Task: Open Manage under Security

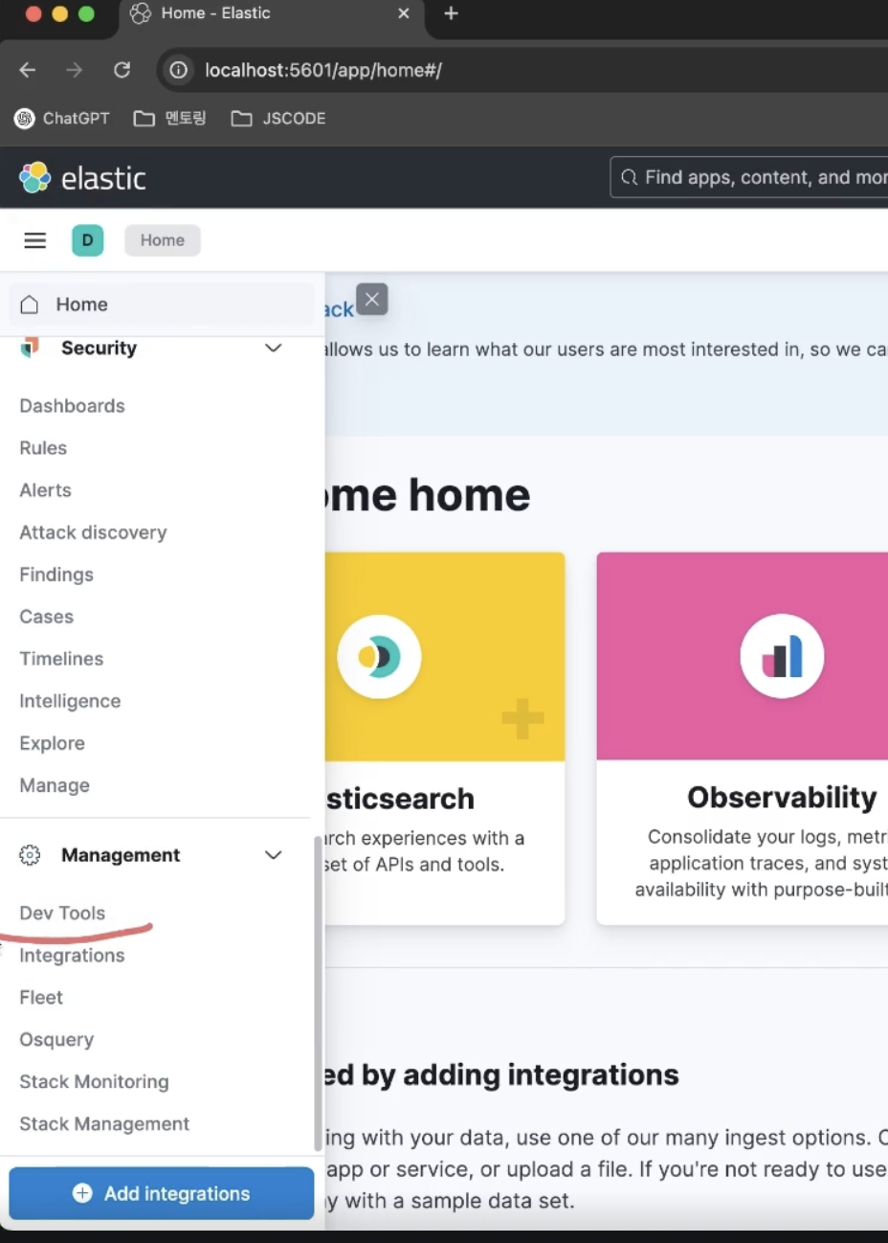Action: 55,785
